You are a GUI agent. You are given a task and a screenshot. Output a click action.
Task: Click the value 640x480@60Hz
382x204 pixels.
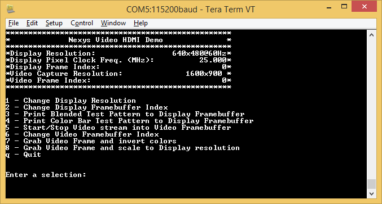click(199, 53)
